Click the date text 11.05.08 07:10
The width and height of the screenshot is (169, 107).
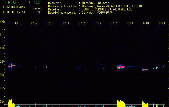[x=14, y=12]
